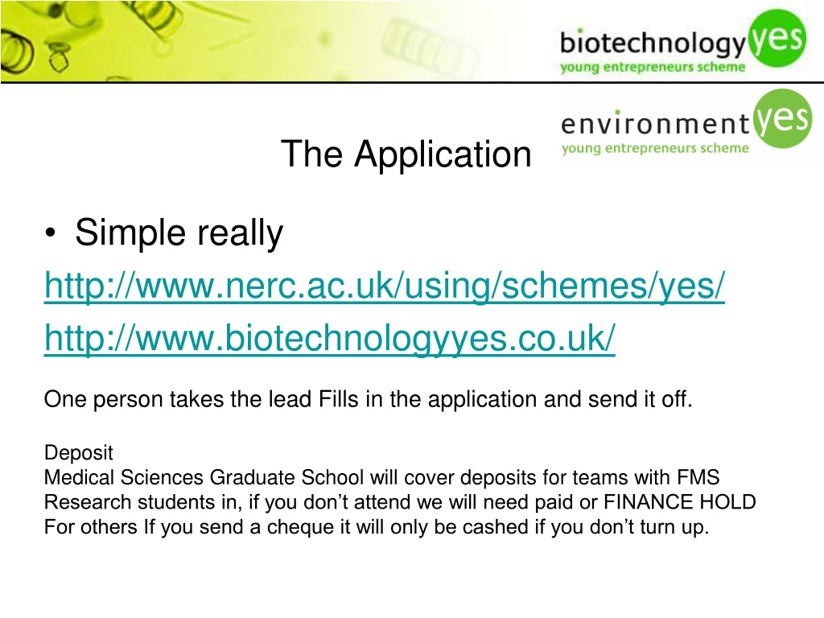Click the cheque will only be cashed line
The height and width of the screenshot is (618, 824).
tap(376, 529)
